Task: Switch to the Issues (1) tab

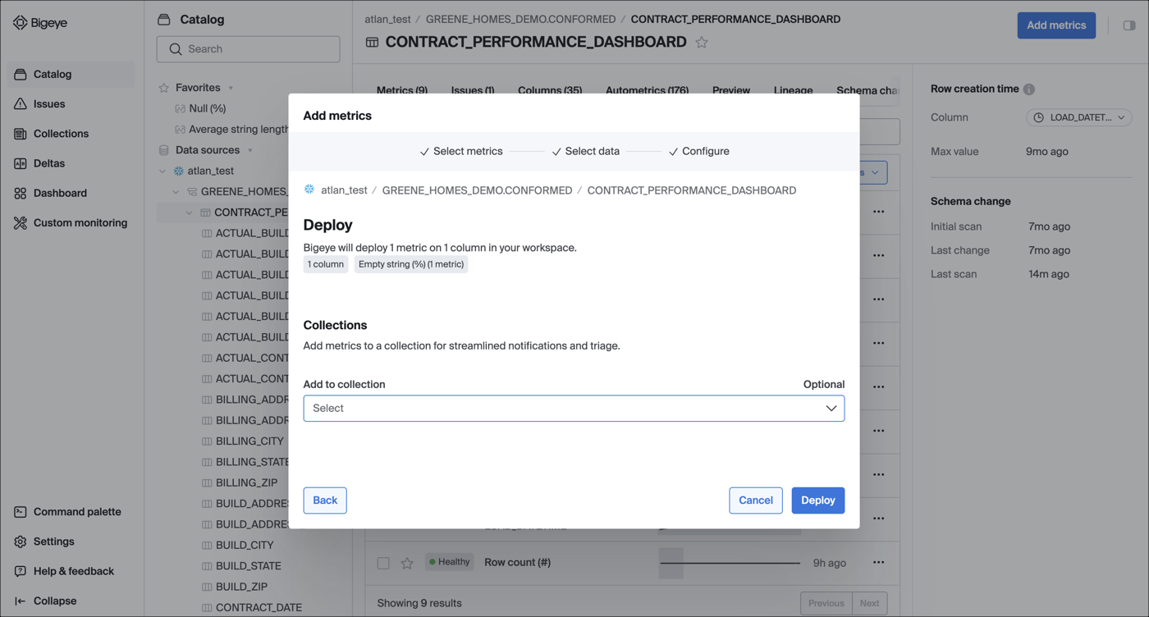Action: (473, 90)
